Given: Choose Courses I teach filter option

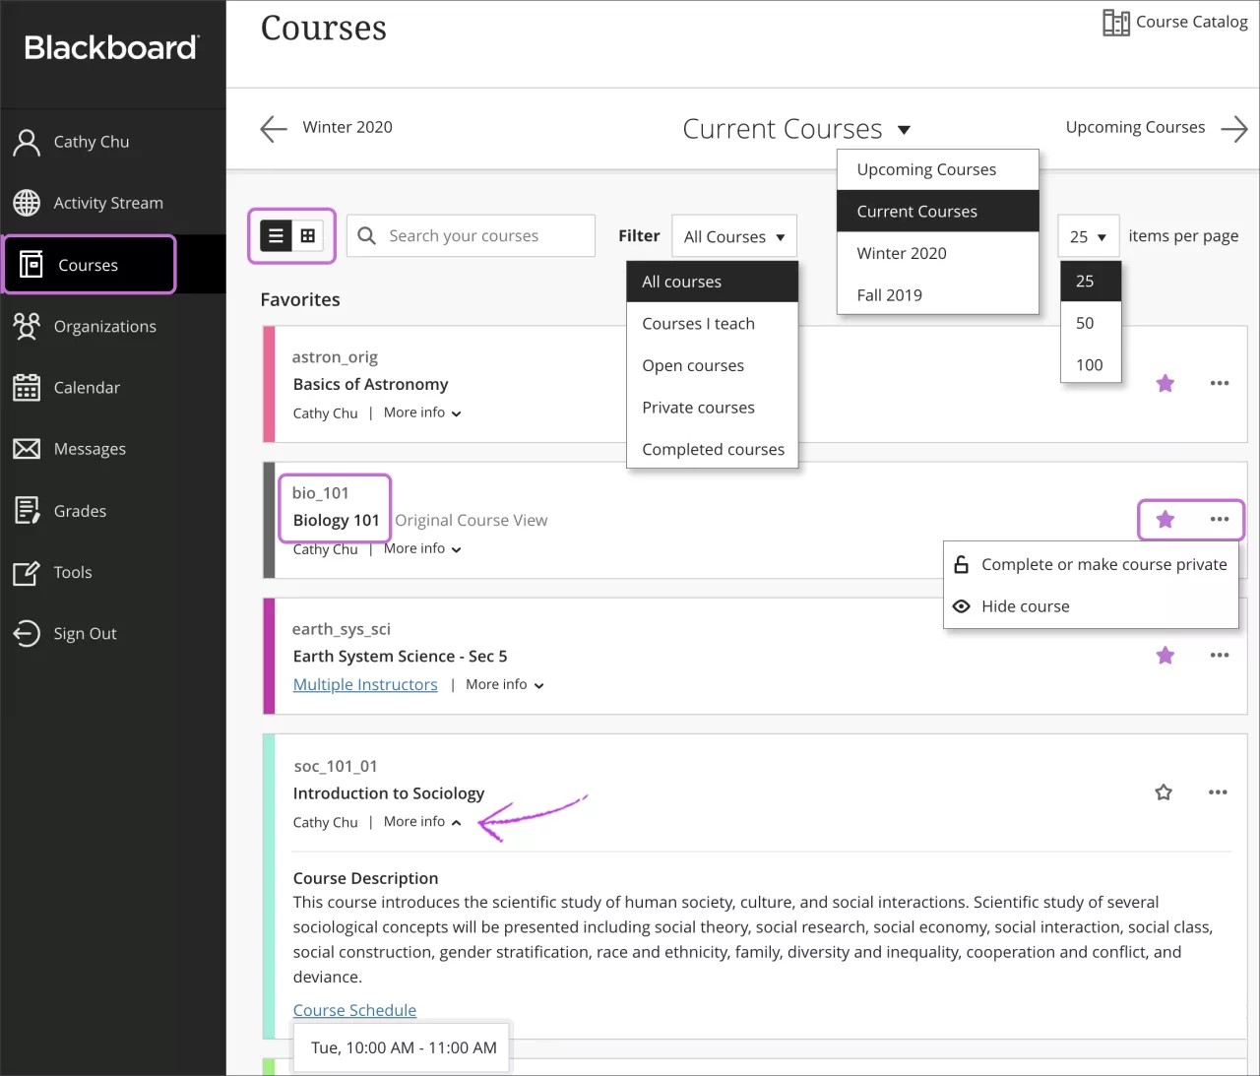Looking at the screenshot, I should [x=698, y=323].
